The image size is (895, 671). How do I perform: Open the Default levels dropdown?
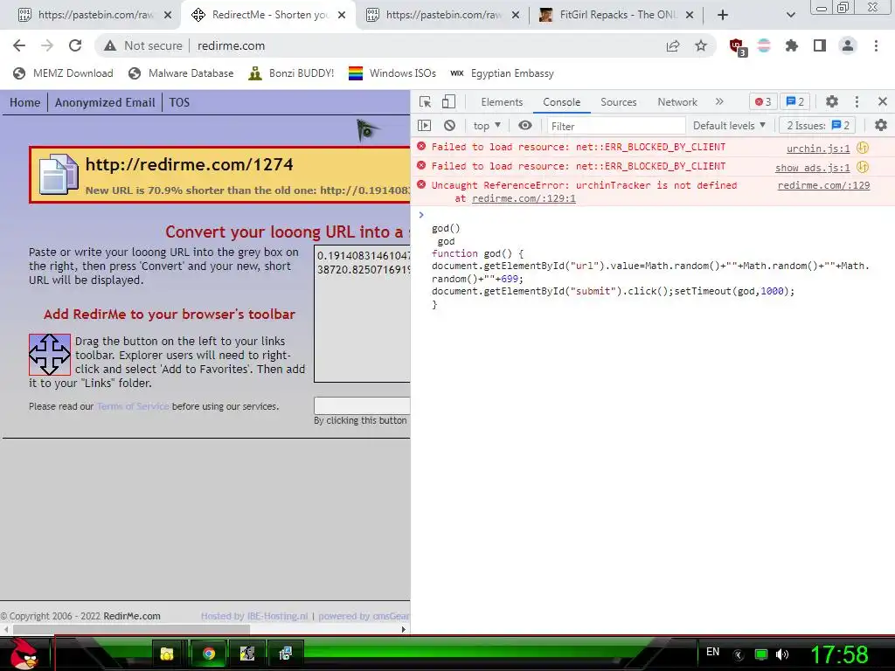point(729,126)
